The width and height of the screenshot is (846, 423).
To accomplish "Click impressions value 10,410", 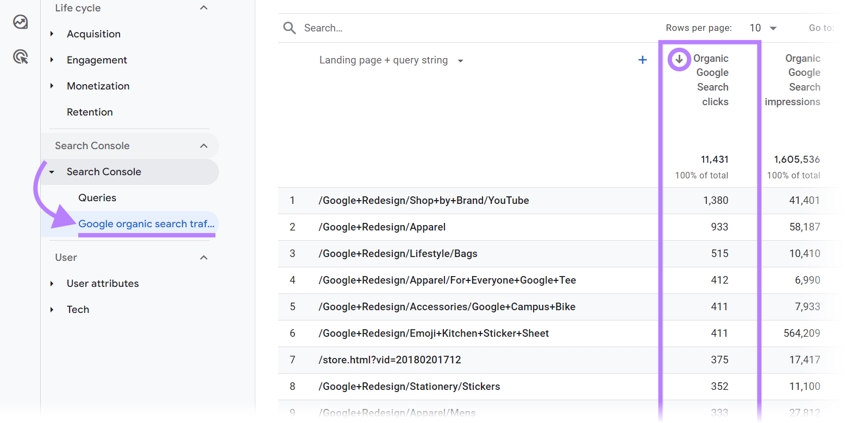I will (x=805, y=254).
